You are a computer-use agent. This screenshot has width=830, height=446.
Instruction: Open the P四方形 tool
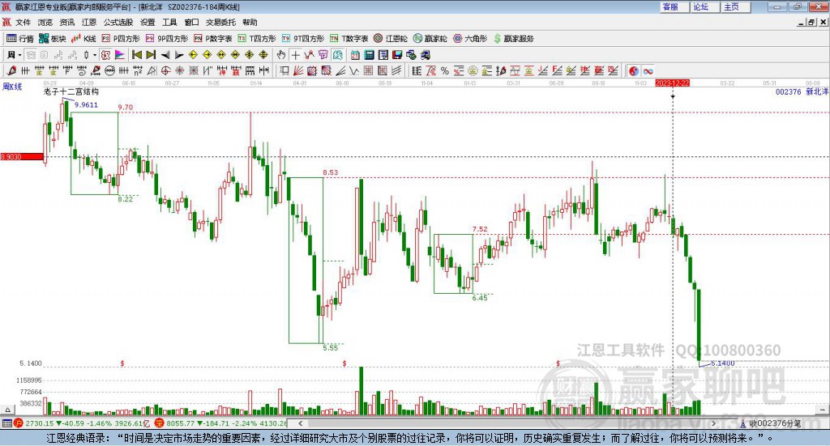[121, 39]
